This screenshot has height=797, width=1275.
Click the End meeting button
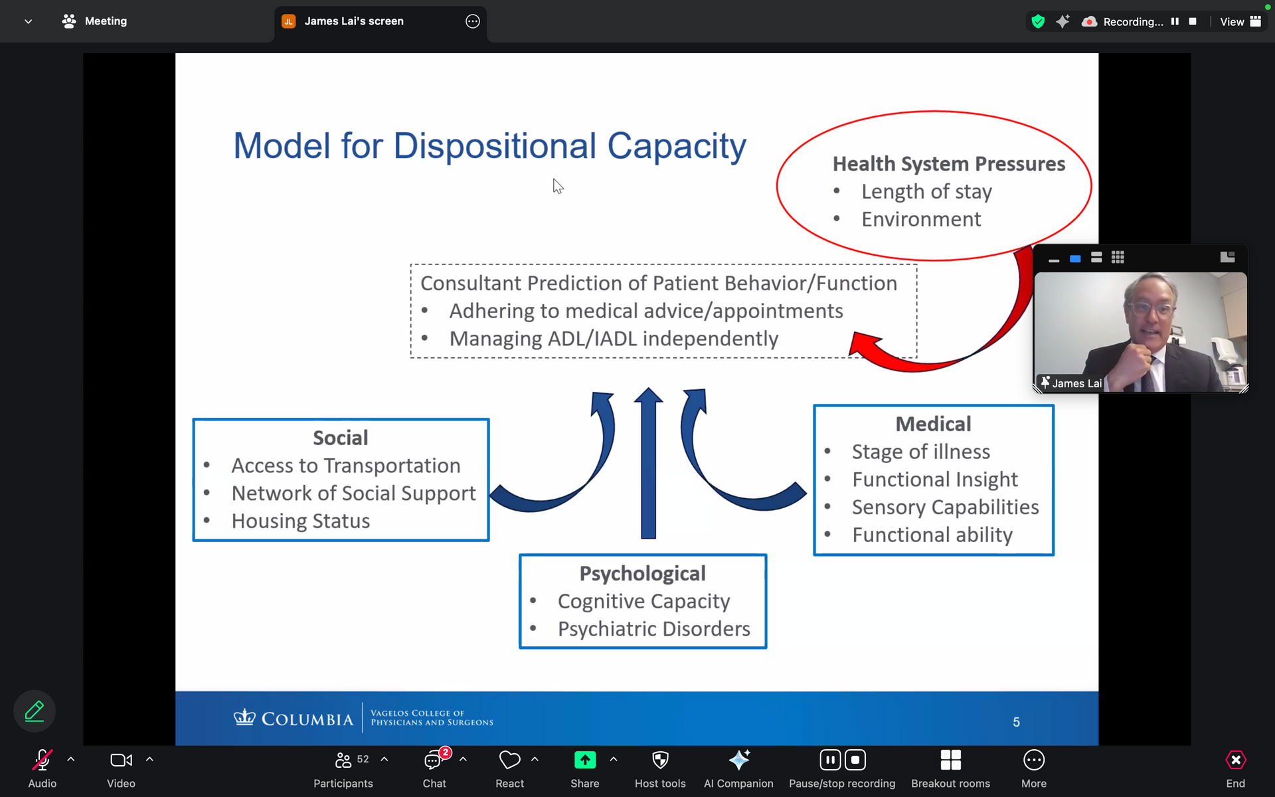point(1235,768)
